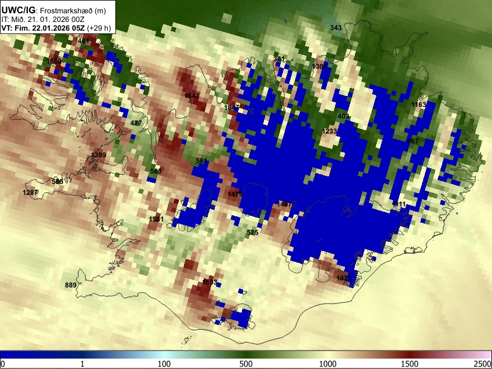Click the 0 tick on color scale

click(3, 364)
